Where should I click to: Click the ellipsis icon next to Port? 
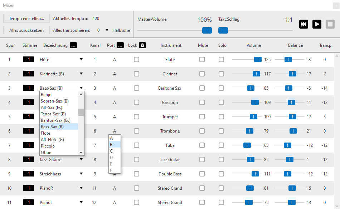(120, 45)
